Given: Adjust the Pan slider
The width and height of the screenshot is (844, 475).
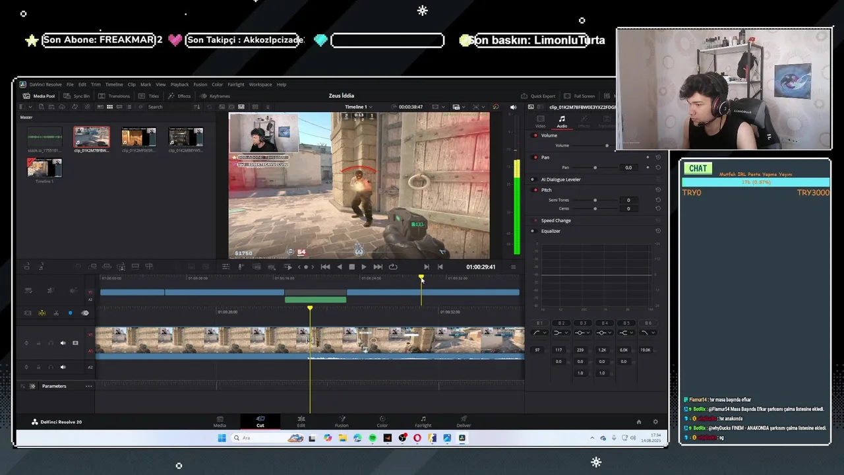Looking at the screenshot, I should coord(595,168).
